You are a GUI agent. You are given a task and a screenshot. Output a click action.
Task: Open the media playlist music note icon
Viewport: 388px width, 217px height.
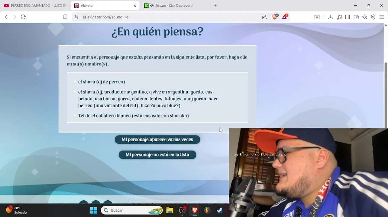tap(339, 17)
